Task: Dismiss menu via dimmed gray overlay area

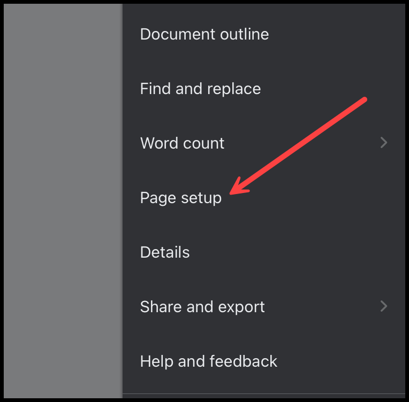Action: pyautogui.click(x=63, y=201)
